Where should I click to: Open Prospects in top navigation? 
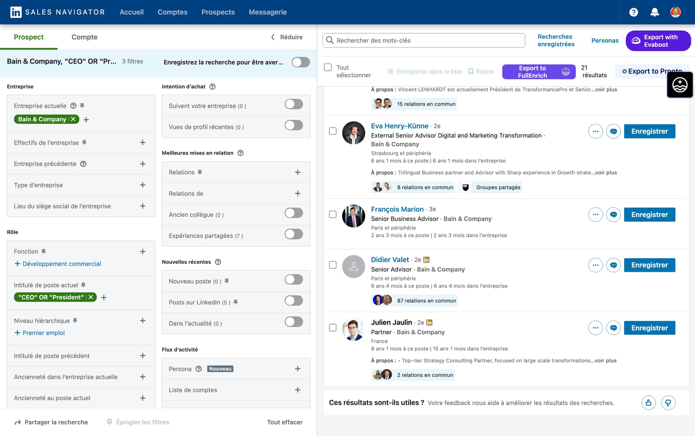[x=218, y=12]
